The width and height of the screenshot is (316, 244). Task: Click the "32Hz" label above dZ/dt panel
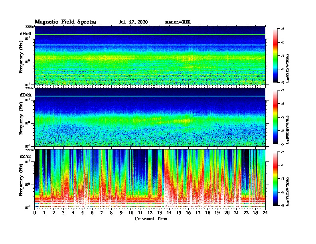pos(29,150)
